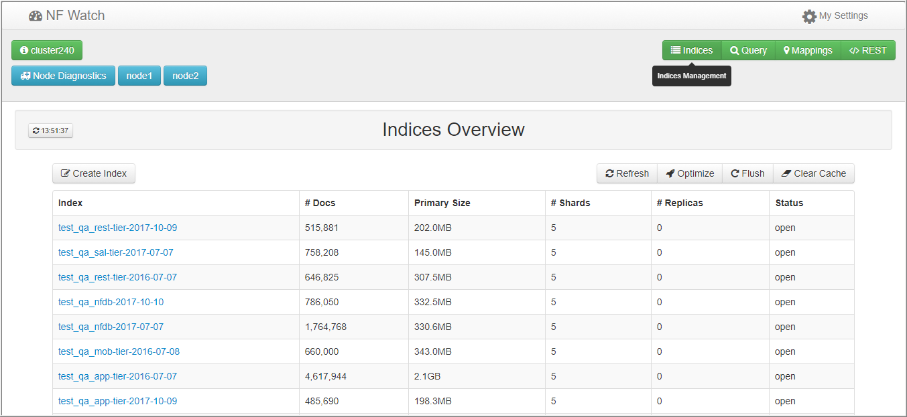This screenshot has width=907, height=417.
Task: Open the REST menu tab
Action: click(x=868, y=50)
